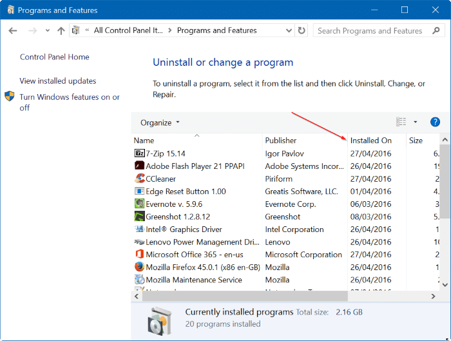Click publisher 'Greatis Software, LLC.'
Viewport: 451px width, 341px height.
tap(302, 191)
